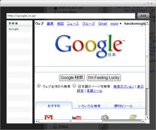Click the horizontal scrollbar right arrow
Image resolution: width=156 pixels, height=130 pixels.
coord(143,121)
